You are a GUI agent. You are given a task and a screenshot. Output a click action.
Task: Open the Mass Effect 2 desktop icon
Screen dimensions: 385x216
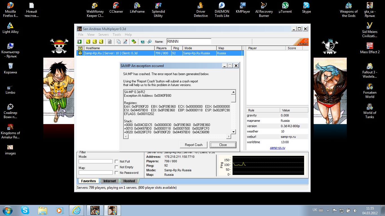point(370,48)
